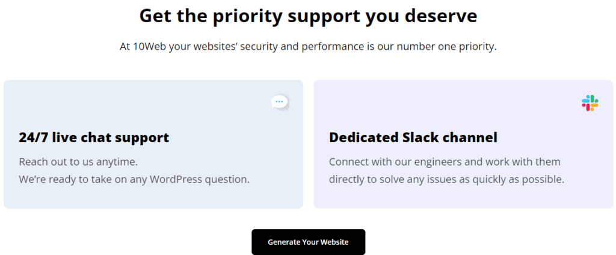The width and height of the screenshot is (616, 255).
Task: Click the 'directly to solve any issues' line
Action: point(447,180)
